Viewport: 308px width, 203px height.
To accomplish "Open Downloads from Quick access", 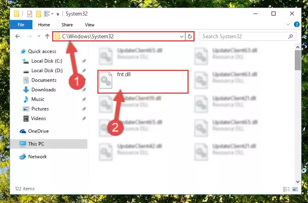I will (44, 90).
